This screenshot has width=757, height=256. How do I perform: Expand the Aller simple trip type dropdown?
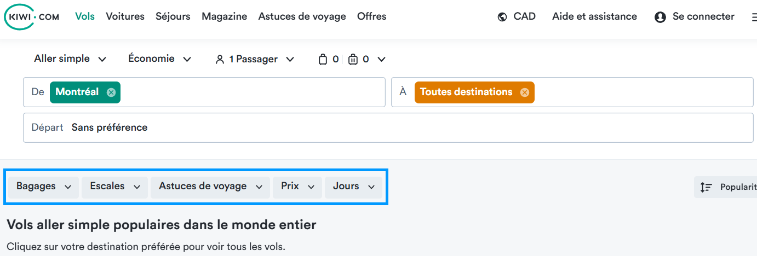[x=70, y=59]
